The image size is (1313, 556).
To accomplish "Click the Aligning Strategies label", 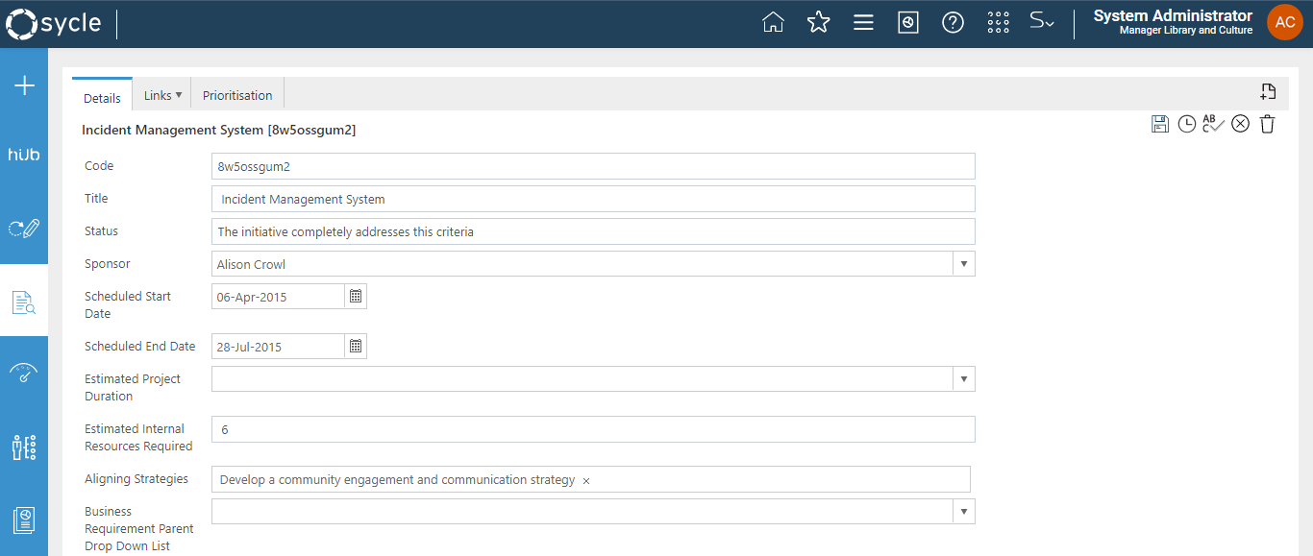I will [136, 479].
